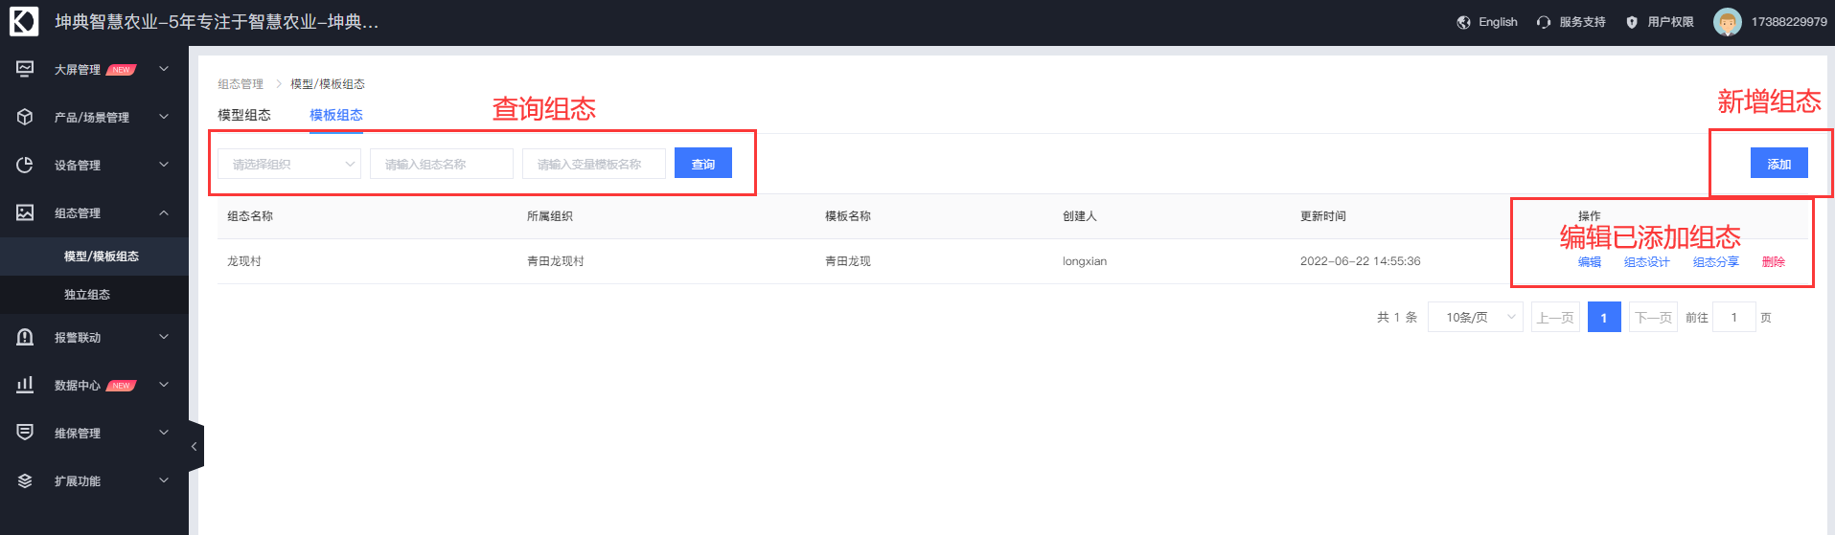1835x535 pixels.
Task: Expand the 数据中心 menu chevron
Action: tap(164, 385)
